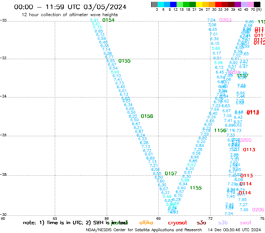The image size is (265, 233).
Task: Click the pink swot time label 0206
Action: point(258,210)
